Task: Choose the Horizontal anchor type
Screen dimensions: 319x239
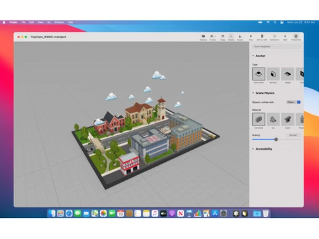Action: (258, 74)
